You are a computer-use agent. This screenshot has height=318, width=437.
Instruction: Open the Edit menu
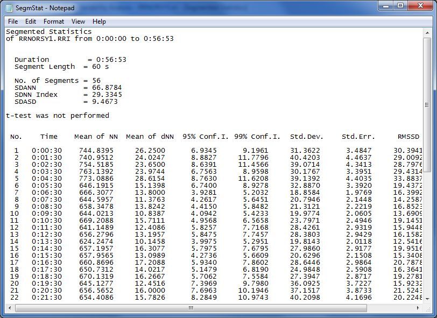[x=31, y=22]
